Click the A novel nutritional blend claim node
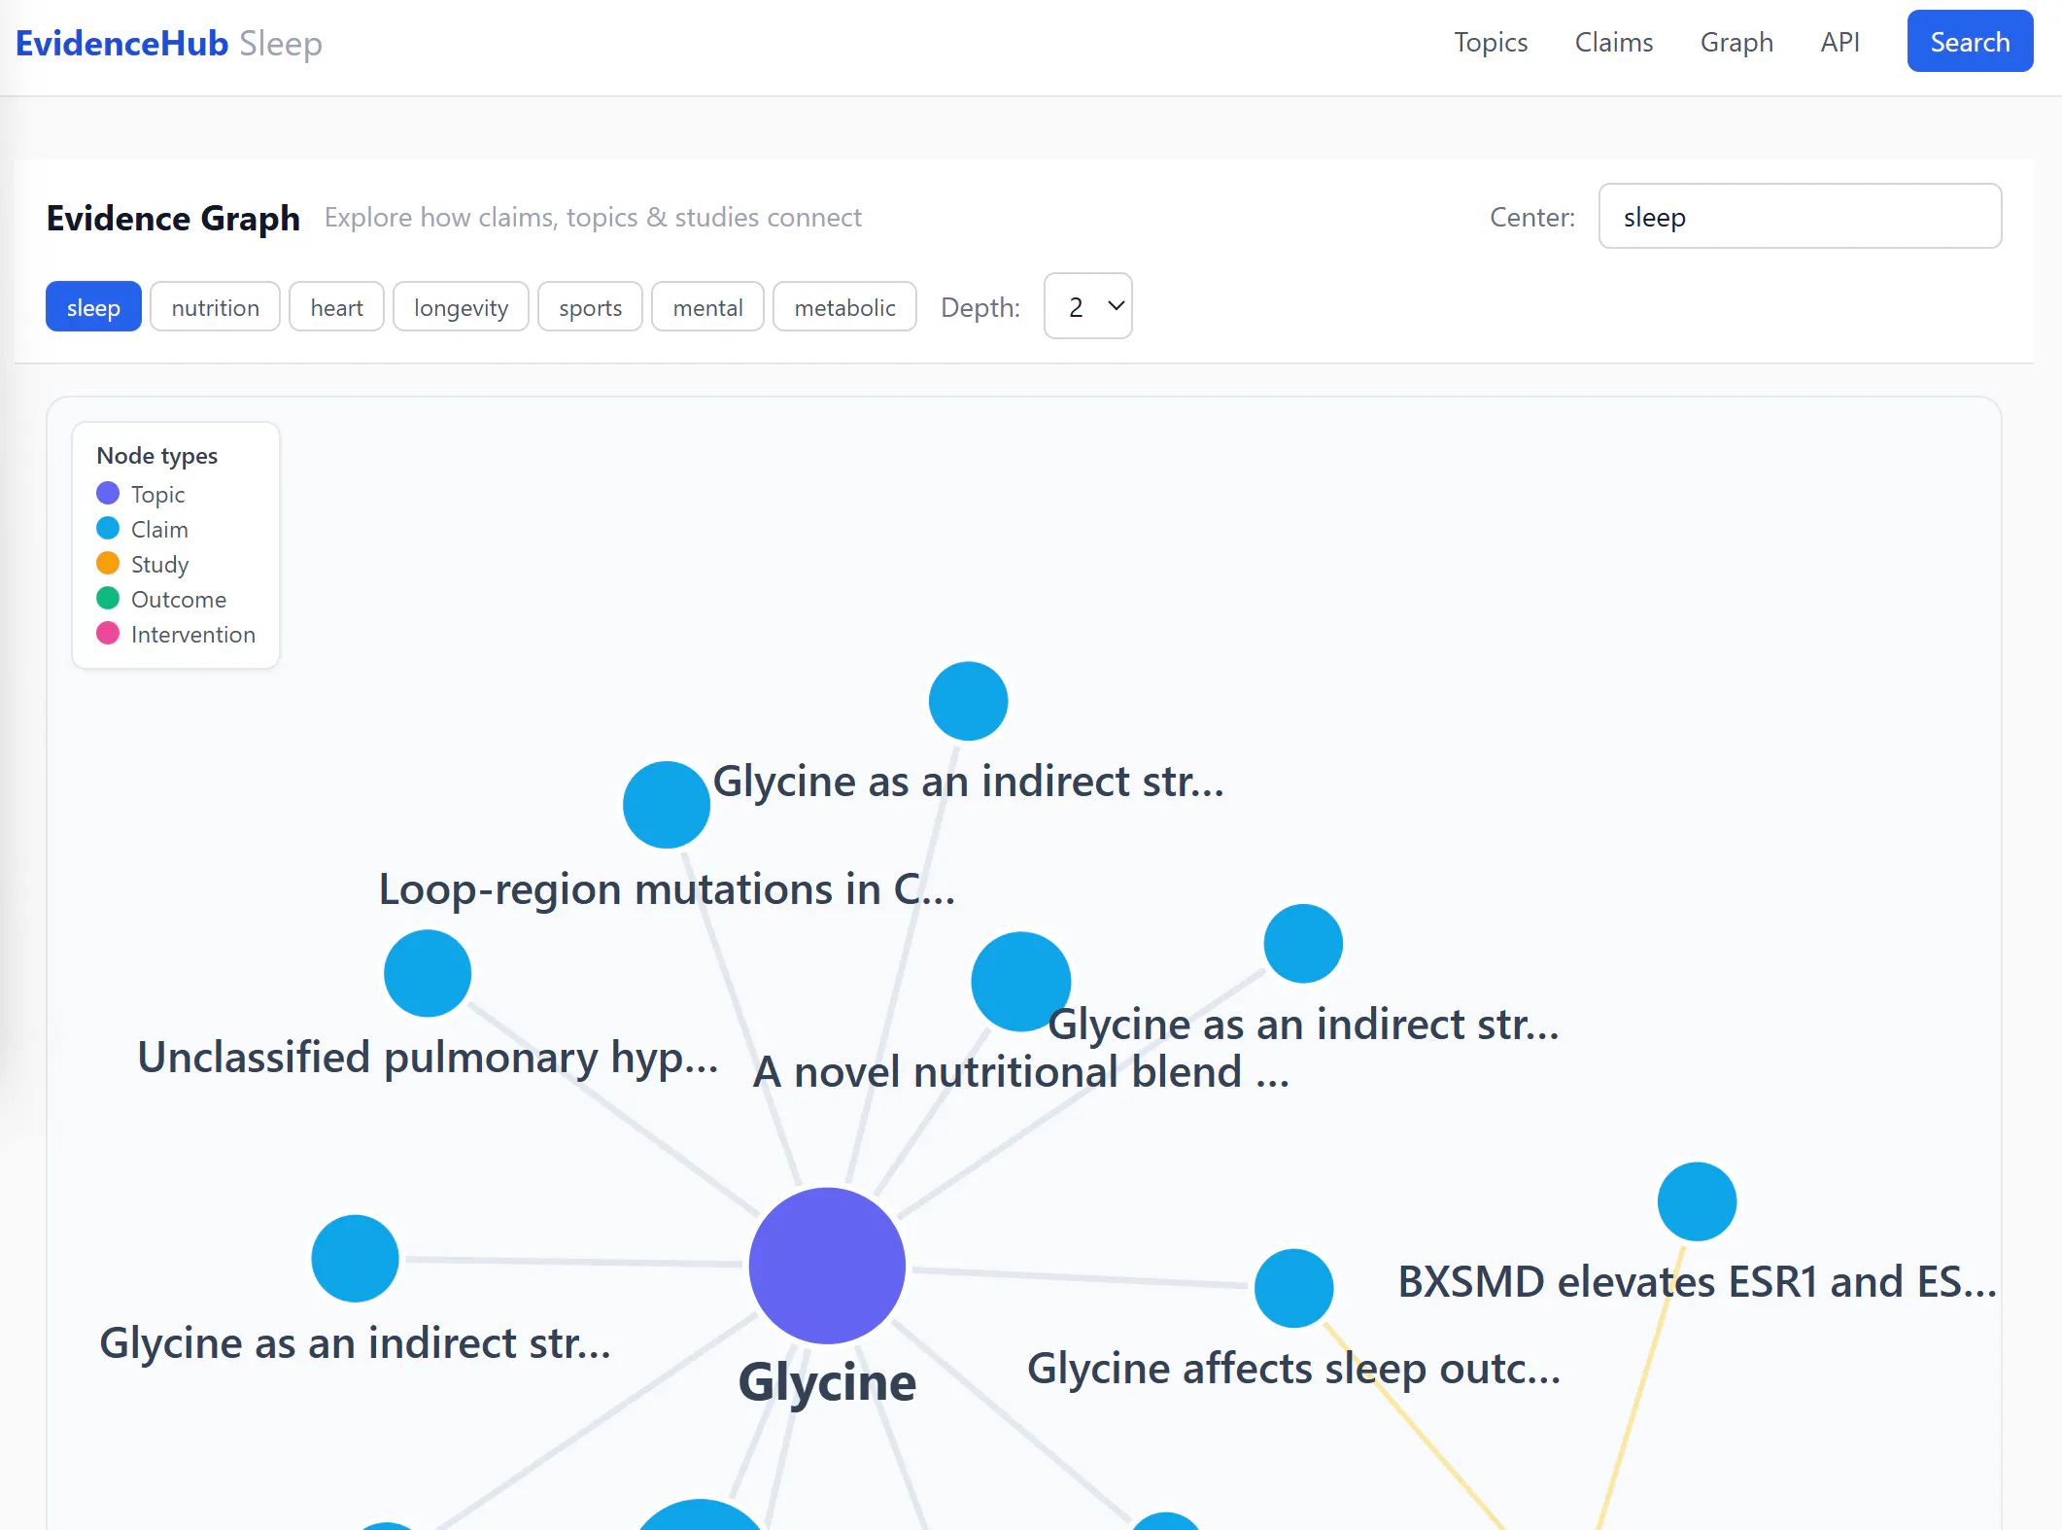Screen dimensions: 2062x1530 1021,982
